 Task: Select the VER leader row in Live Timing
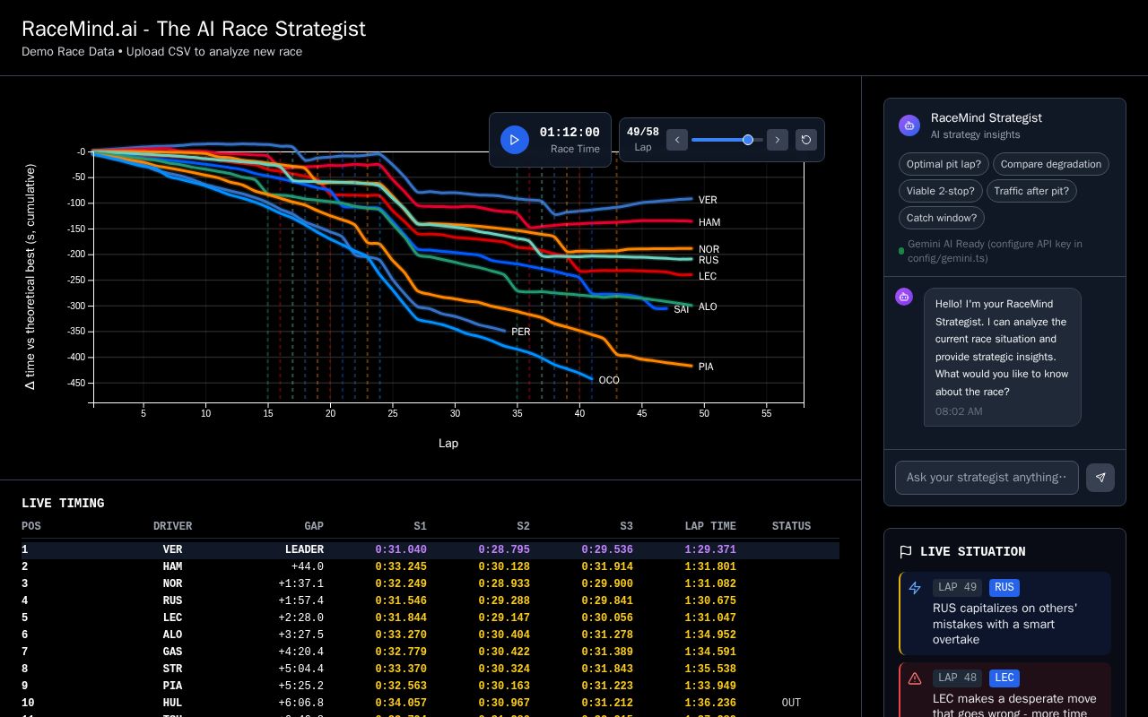430,550
